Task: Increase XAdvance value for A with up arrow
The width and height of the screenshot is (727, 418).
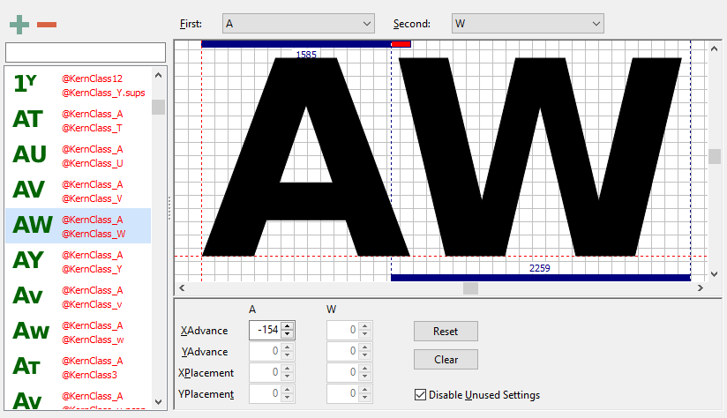Action: [288, 326]
